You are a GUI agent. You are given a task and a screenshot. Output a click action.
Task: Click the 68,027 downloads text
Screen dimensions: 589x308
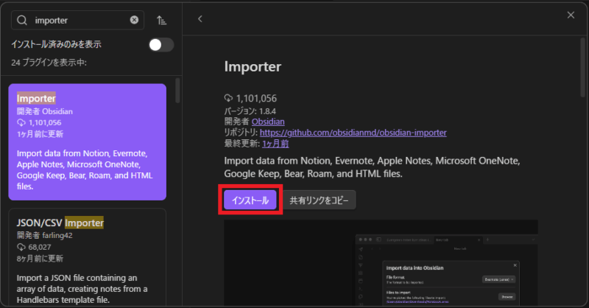tap(40, 247)
